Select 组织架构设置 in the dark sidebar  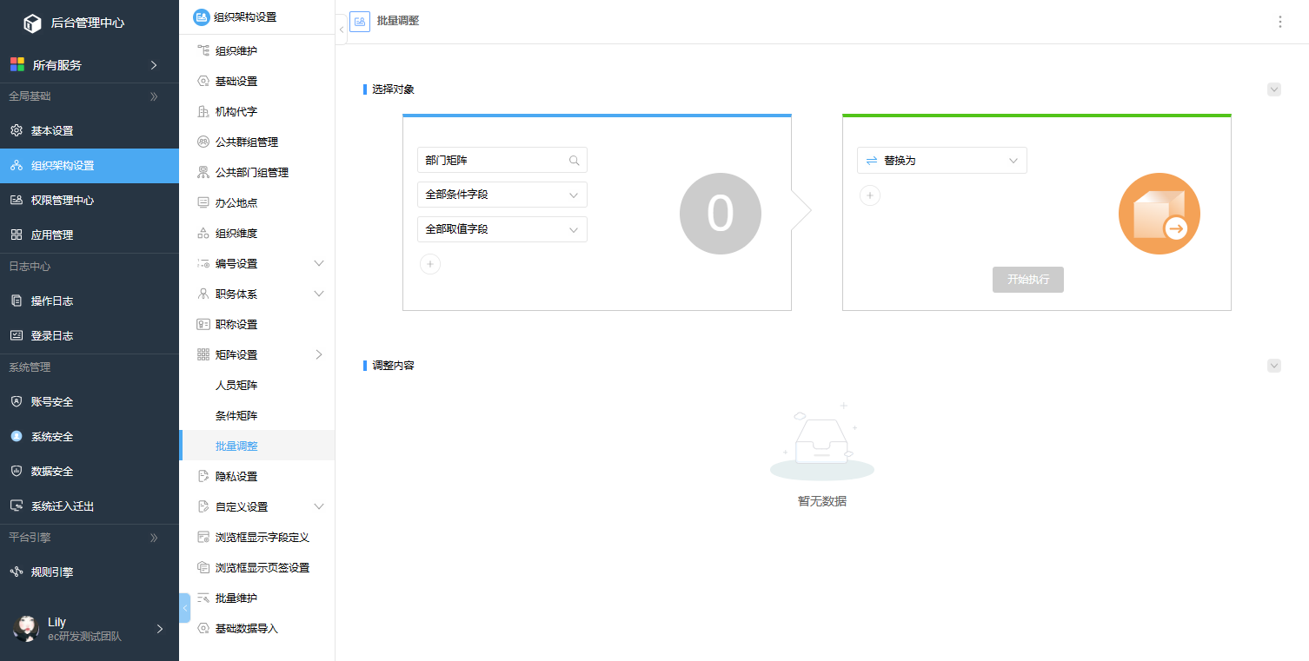(x=90, y=166)
